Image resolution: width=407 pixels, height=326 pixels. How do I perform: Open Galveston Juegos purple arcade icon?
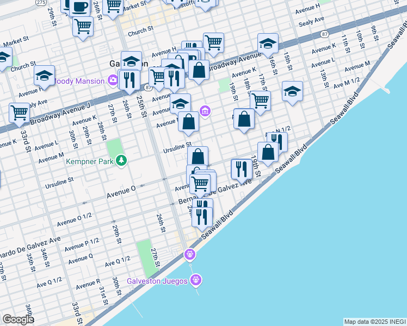point(196,280)
